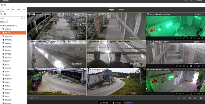Change stream quality on 10栋控制房 panel

pyautogui.click(x=198, y=38)
